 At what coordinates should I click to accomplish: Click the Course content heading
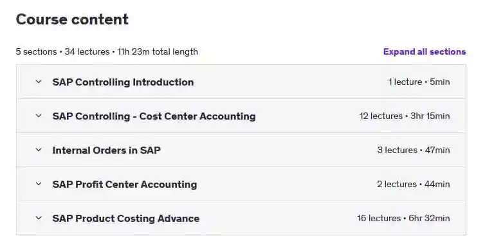(x=72, y=19)
